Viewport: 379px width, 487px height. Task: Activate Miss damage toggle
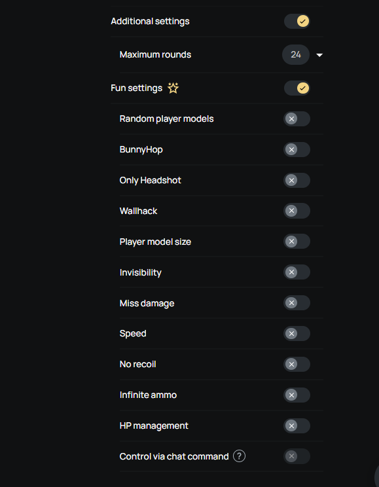click(297, 303)
